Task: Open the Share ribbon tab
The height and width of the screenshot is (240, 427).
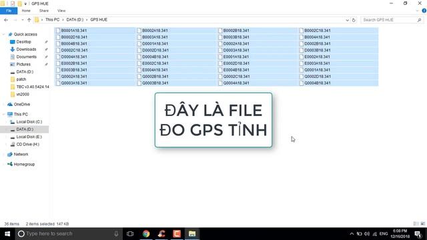Action: [44, 11]
